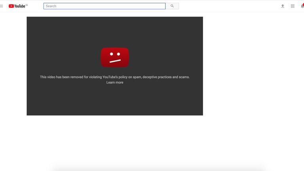Click the video removed policy message
The width and height of the screenshot is (304, 171).
[x=115, y=77]
